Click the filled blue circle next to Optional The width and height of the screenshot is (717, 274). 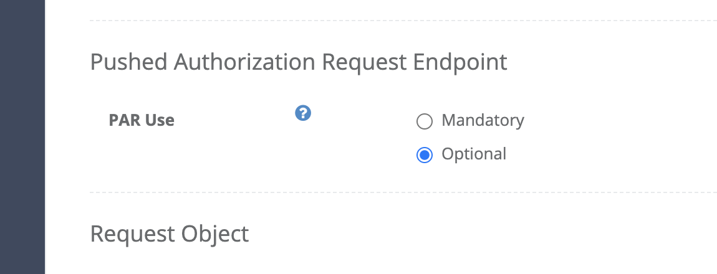425,155
